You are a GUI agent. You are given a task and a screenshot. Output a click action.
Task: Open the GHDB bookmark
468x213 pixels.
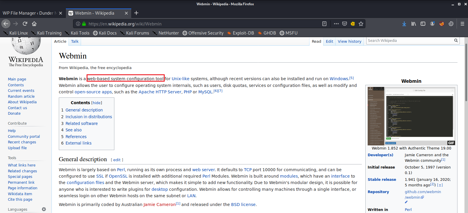[267, 33]
